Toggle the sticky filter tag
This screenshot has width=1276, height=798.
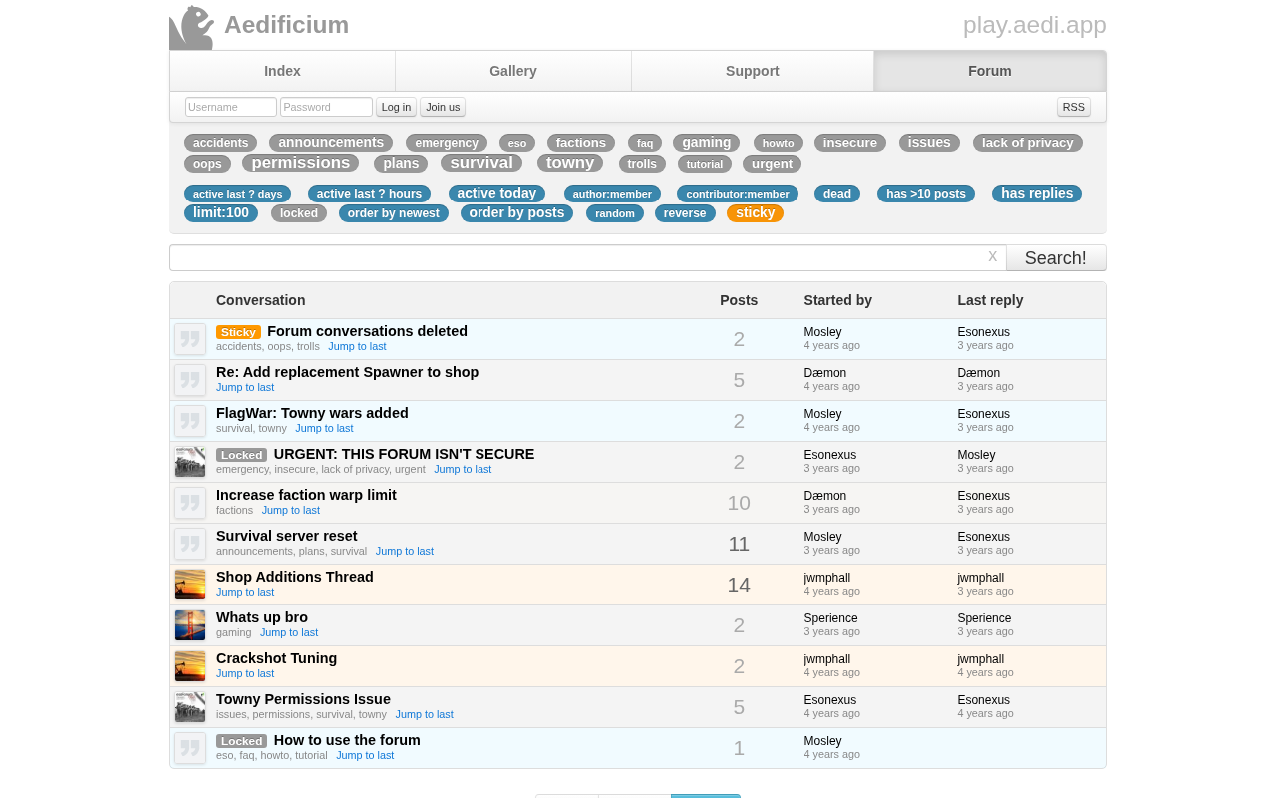755,213
